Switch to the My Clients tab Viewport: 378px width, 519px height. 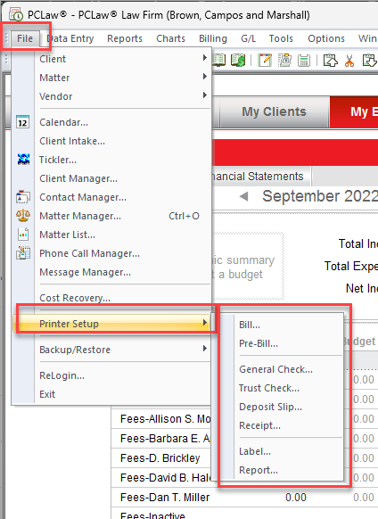(x=274, y=111)
